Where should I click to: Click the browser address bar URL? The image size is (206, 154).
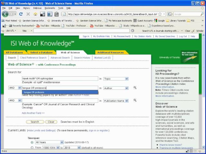[x=112, y=14]
